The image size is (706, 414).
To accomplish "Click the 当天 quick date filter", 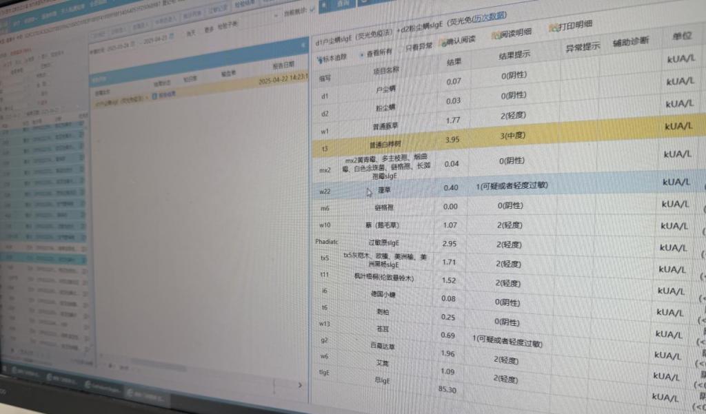I will (191, 34).
